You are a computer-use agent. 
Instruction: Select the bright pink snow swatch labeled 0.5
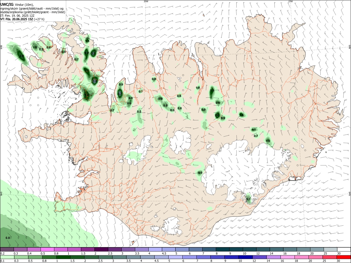47,249
